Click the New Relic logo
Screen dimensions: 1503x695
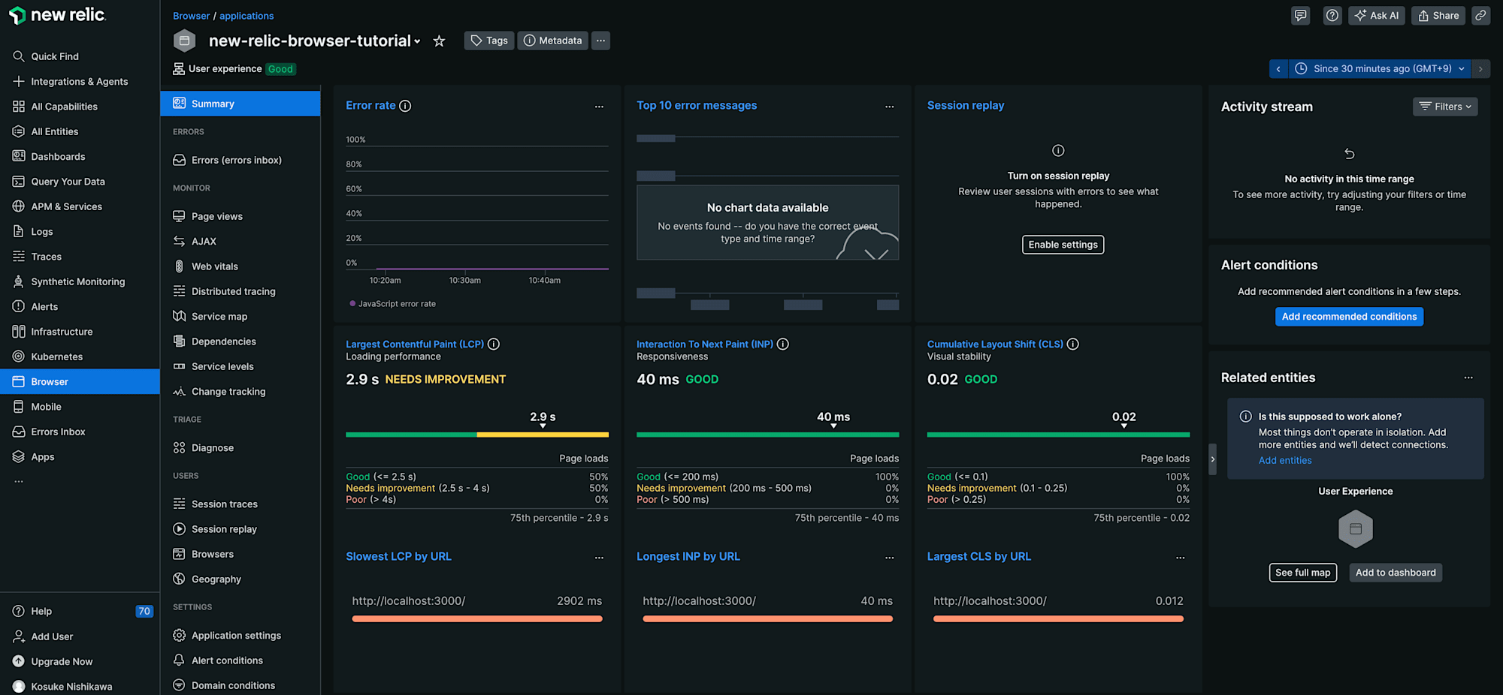point(57,15)
